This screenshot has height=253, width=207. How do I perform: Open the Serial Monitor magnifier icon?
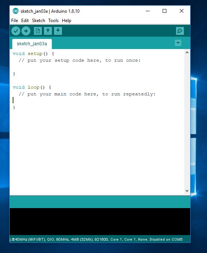click(x=180, y=31)
